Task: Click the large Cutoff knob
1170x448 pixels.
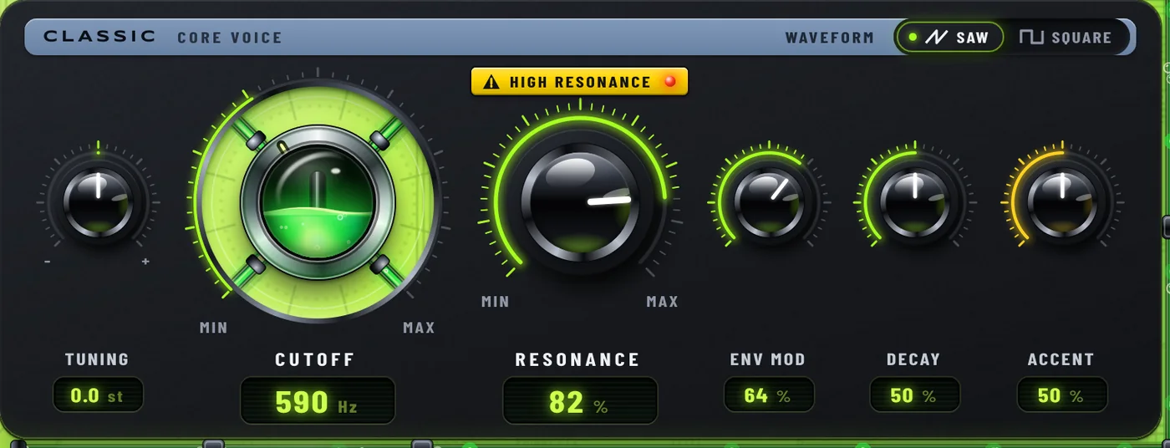Action: pyautogui.click(x=318, y=201)
